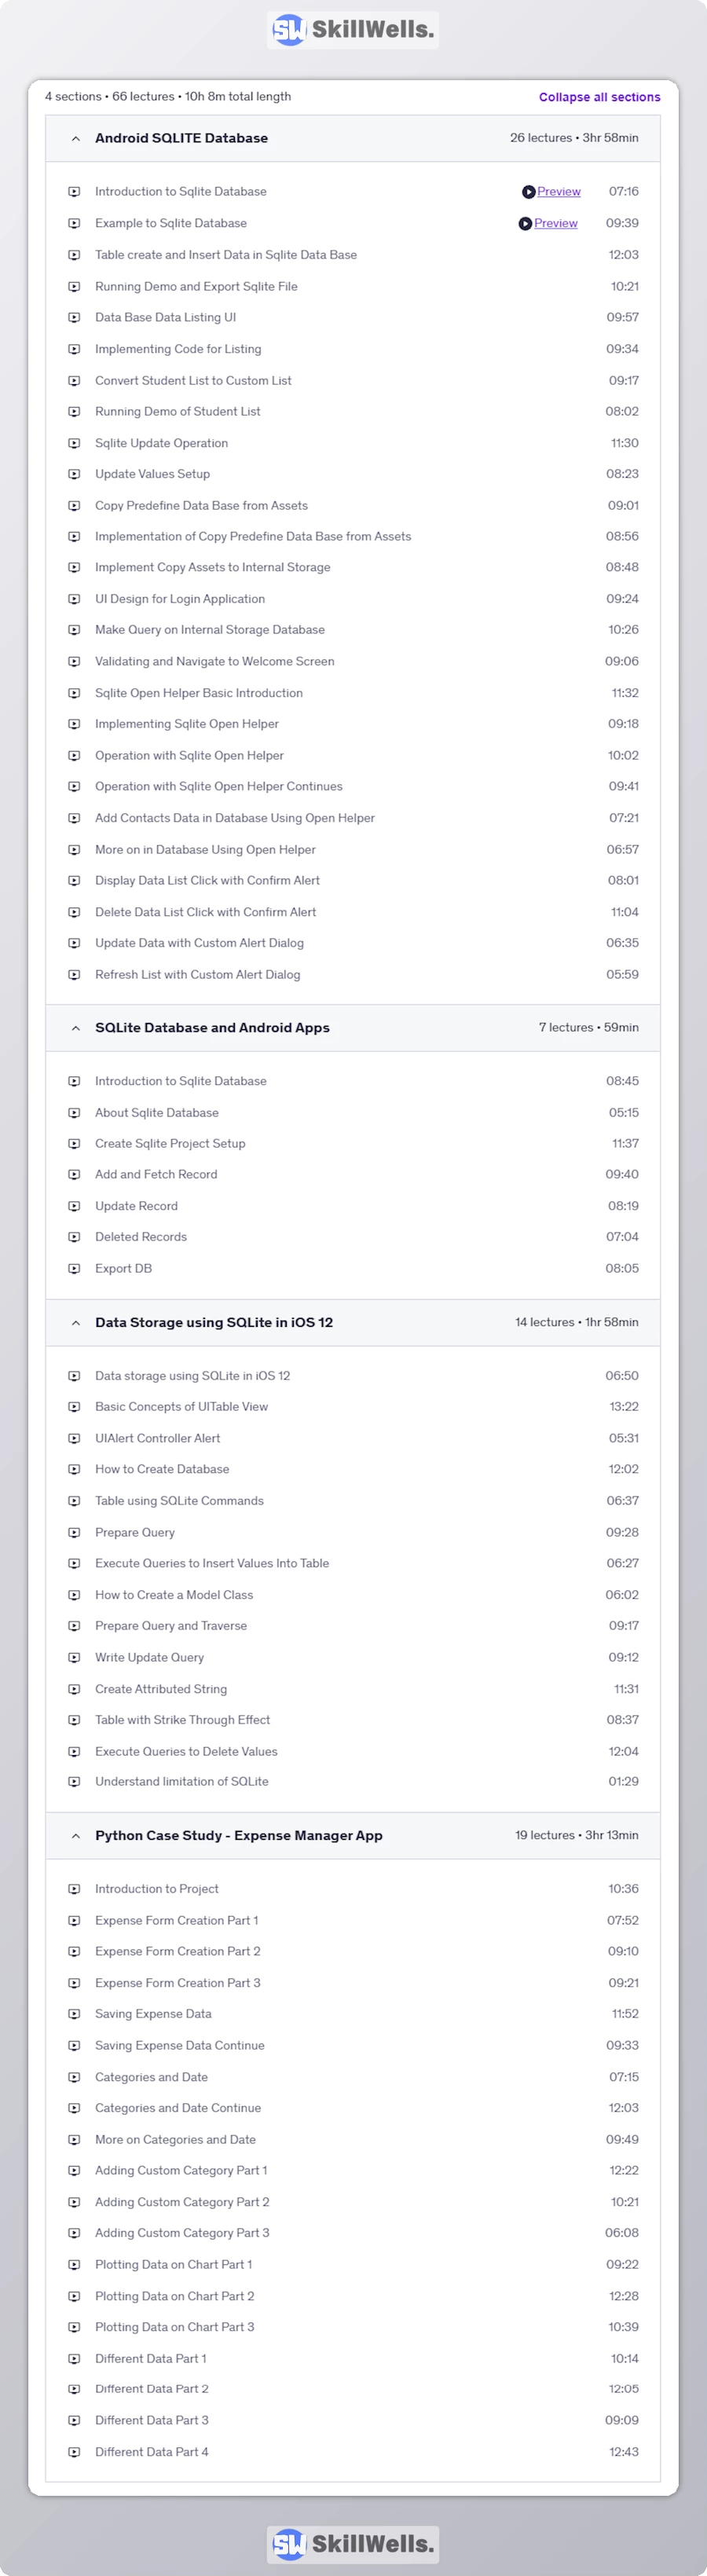Click the video icon for "Saving Expense Data"
707x2576 pixels.
pyautogui.click(x=75, y=2014)
